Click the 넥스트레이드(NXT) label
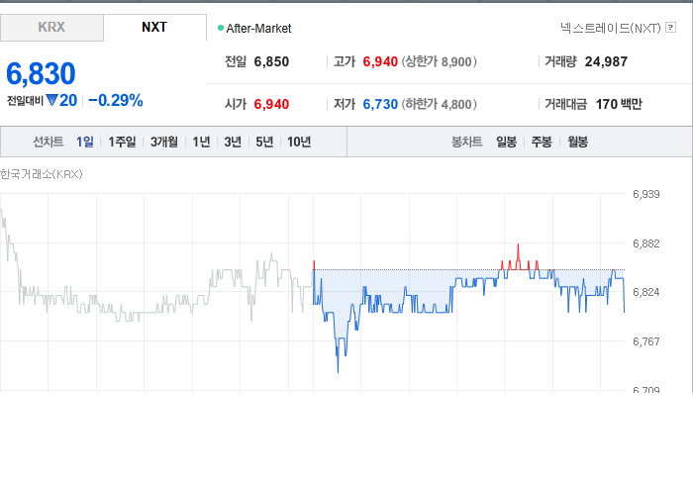The width and height of the screenshot is (693, 485). pyautogui.click(x=611, y=28)
